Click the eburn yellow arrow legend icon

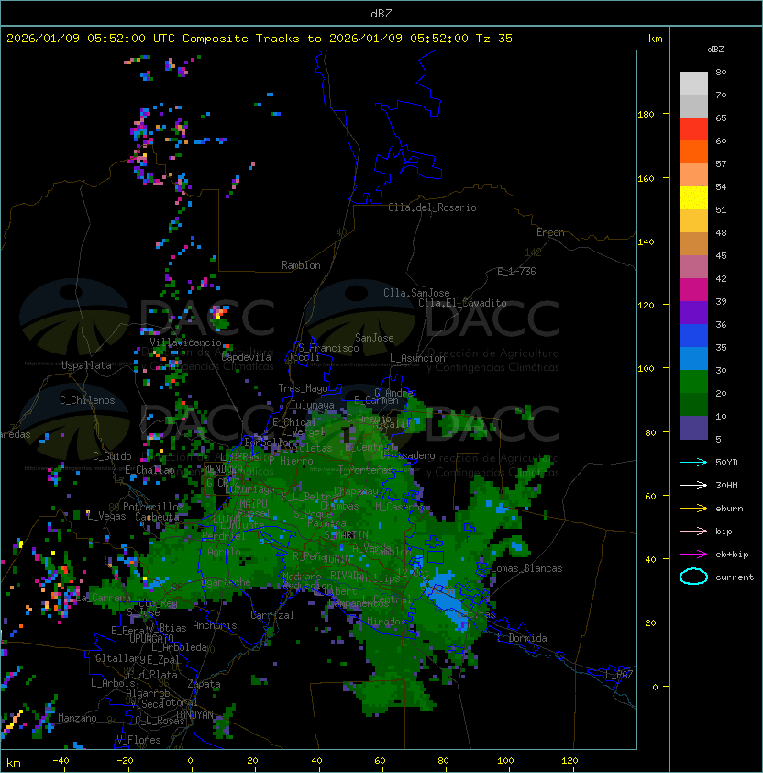coord(693,509)
